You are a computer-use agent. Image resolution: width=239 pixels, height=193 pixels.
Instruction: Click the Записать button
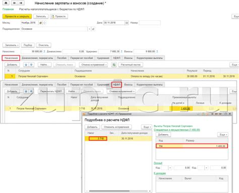41,16
